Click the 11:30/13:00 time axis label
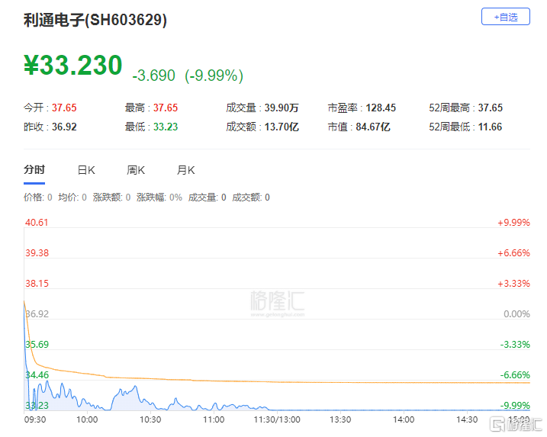This screenshot has height=437, width=547. coord(277,419)
